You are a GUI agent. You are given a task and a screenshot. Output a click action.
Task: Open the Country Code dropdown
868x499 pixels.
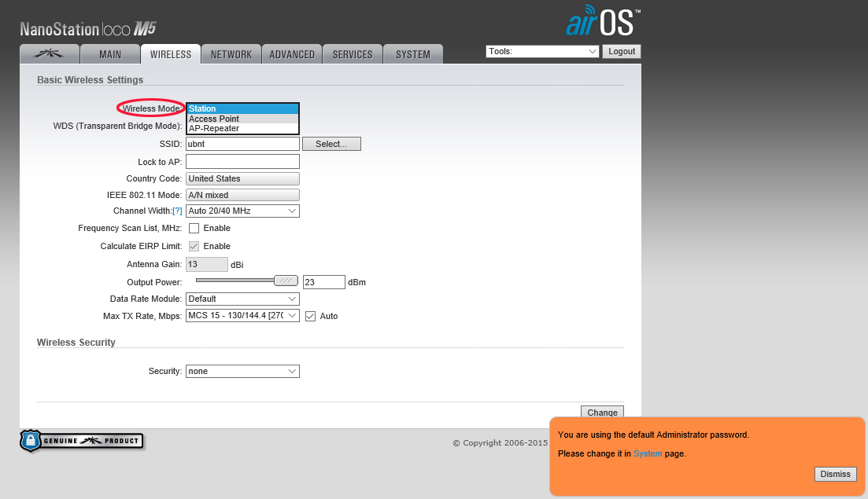click(242, 178)
